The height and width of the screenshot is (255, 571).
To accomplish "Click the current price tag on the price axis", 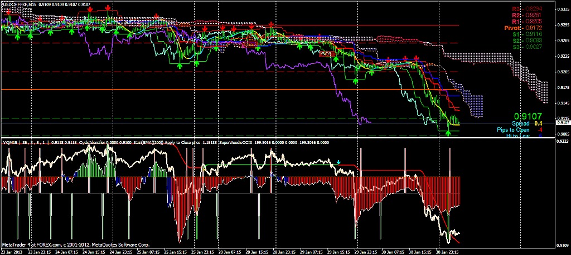I will coord(562,123).
